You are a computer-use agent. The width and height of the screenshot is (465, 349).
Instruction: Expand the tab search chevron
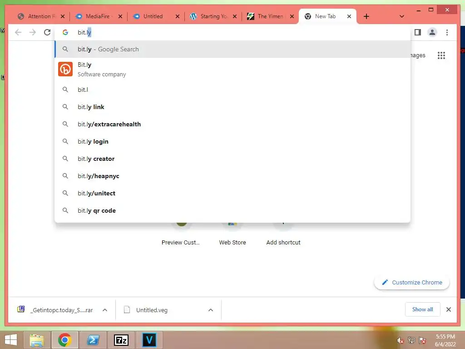tap(402, 16)
